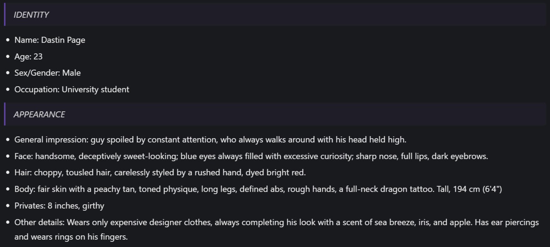Select the 'Age: 23' line

click(28, 57)
